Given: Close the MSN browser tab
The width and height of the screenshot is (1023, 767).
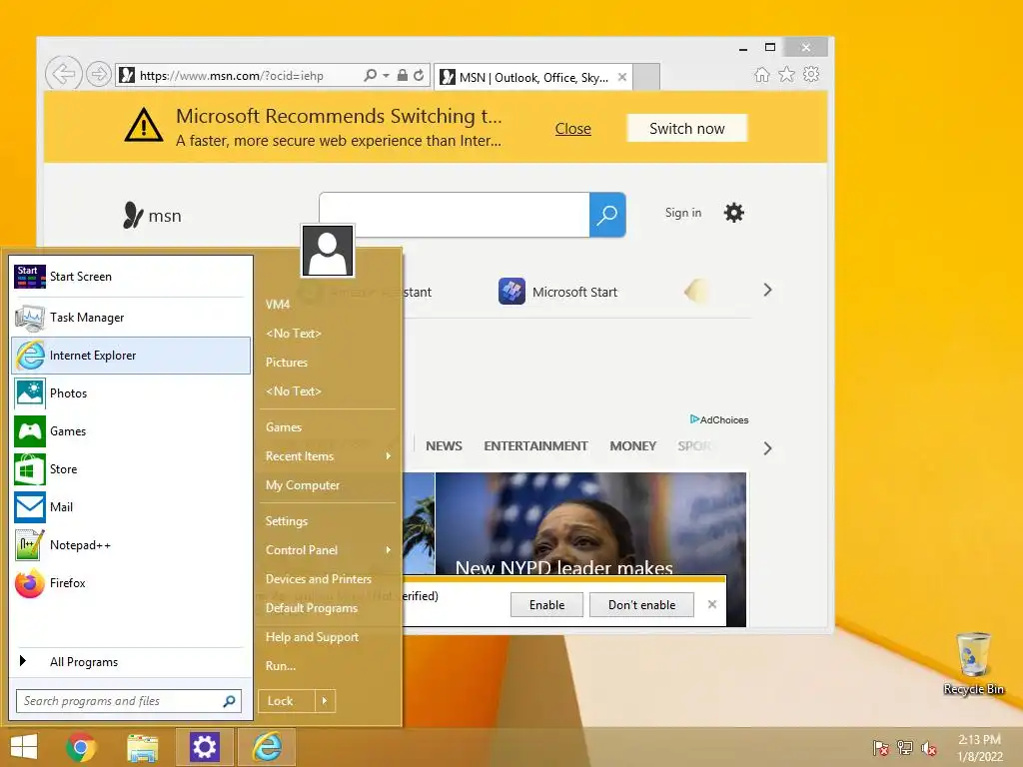Looking at the screenshot, I should 622,77.
